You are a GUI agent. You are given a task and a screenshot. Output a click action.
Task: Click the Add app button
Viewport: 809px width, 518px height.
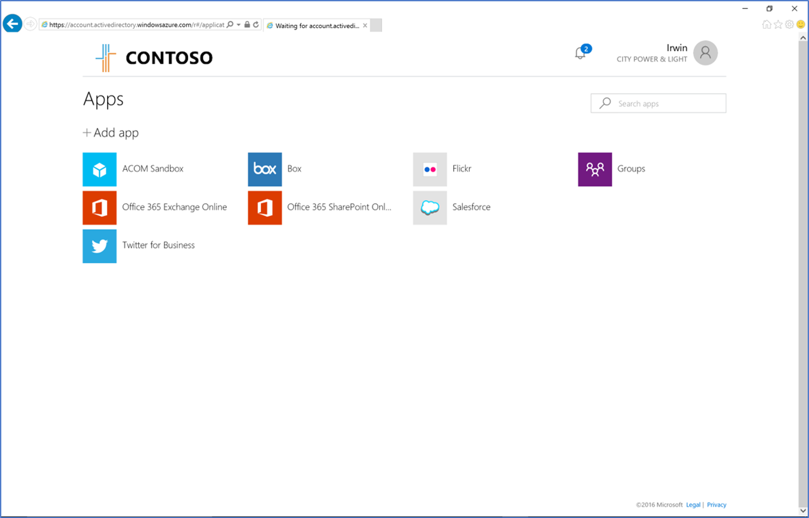(111, 133)
